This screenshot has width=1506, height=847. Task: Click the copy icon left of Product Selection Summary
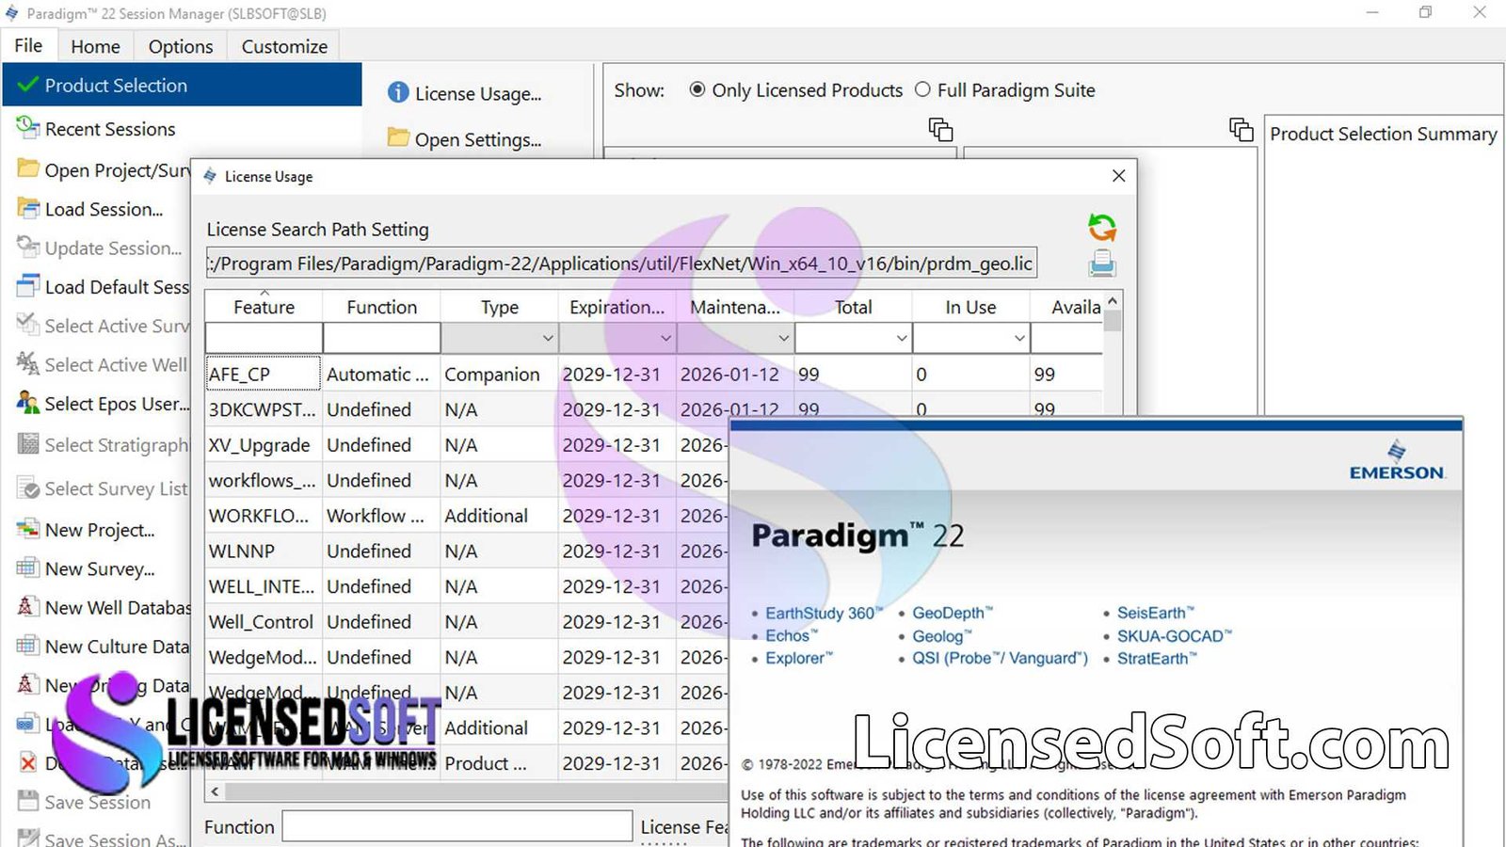pyautogui.click(x=1242, y=130)
